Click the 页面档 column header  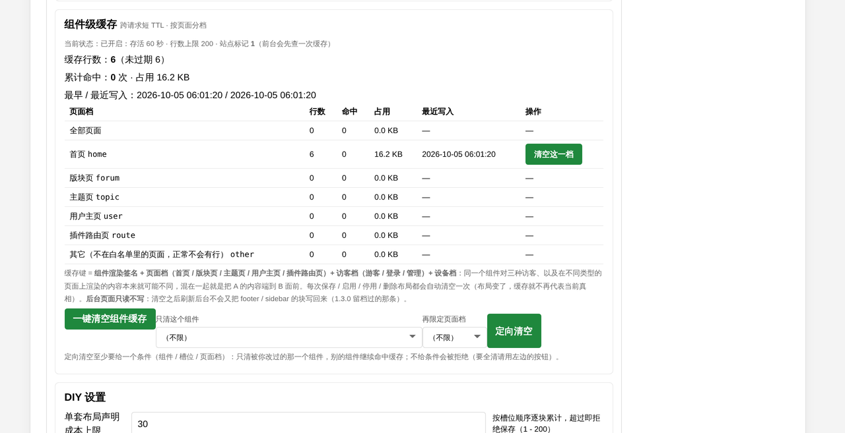coord(81,111)
